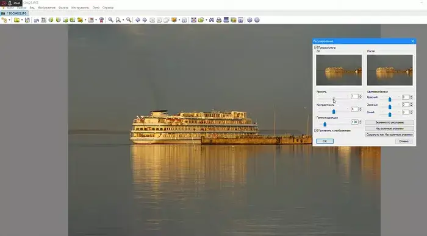Expand the Open folder dropdown arrow
Image resolution: width=427 pixels, height=236 pixels.
(22, 20)
